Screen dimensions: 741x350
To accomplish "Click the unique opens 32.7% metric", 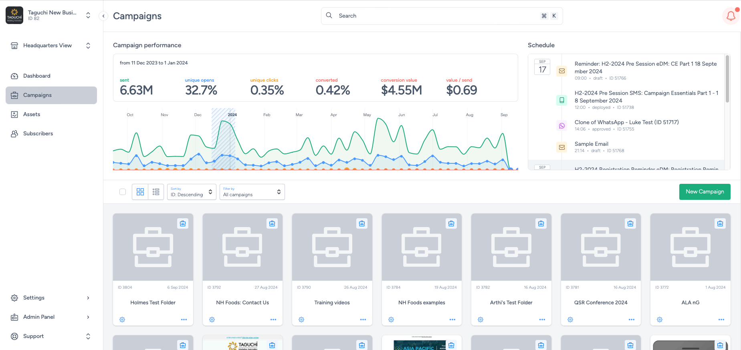I will (201, 87).
